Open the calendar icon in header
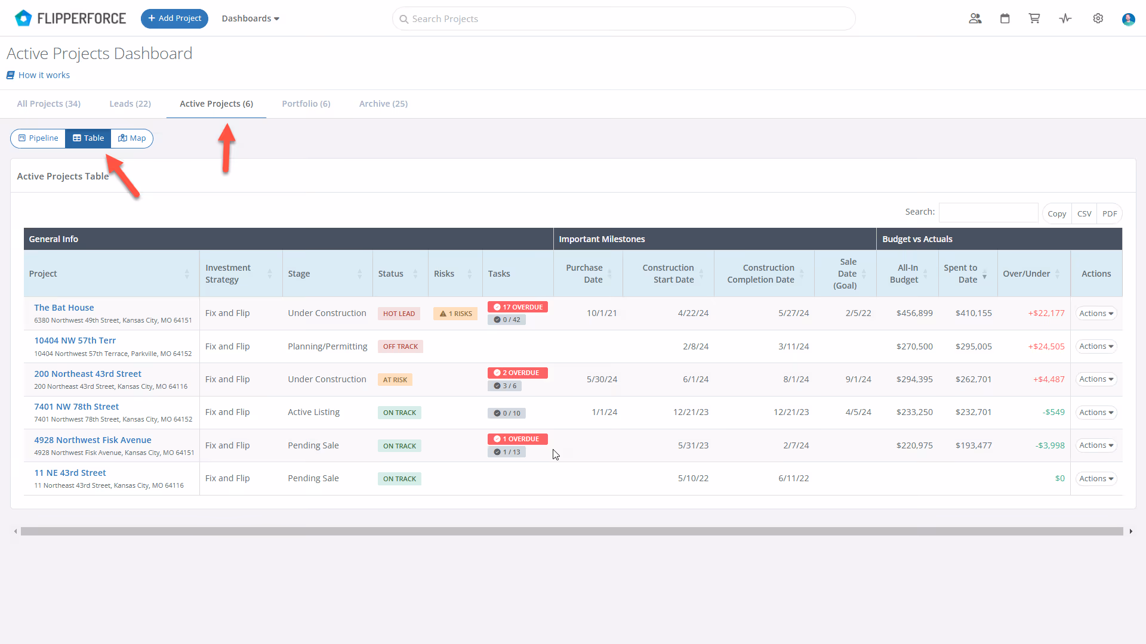This screenshot has width=1146, height=644. [x=1005, y=18]
